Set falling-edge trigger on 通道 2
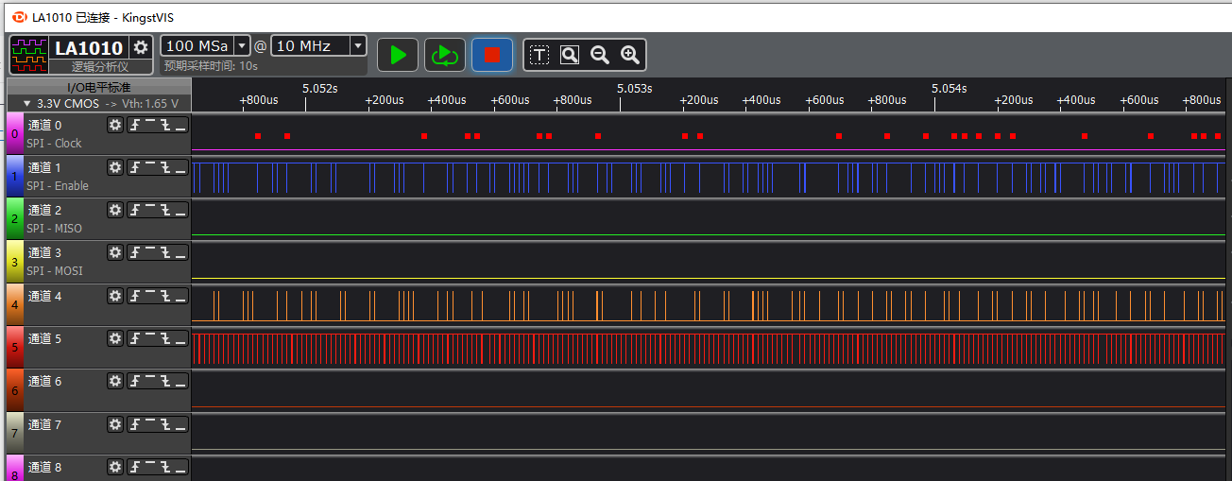 click(x=165, y=210)
